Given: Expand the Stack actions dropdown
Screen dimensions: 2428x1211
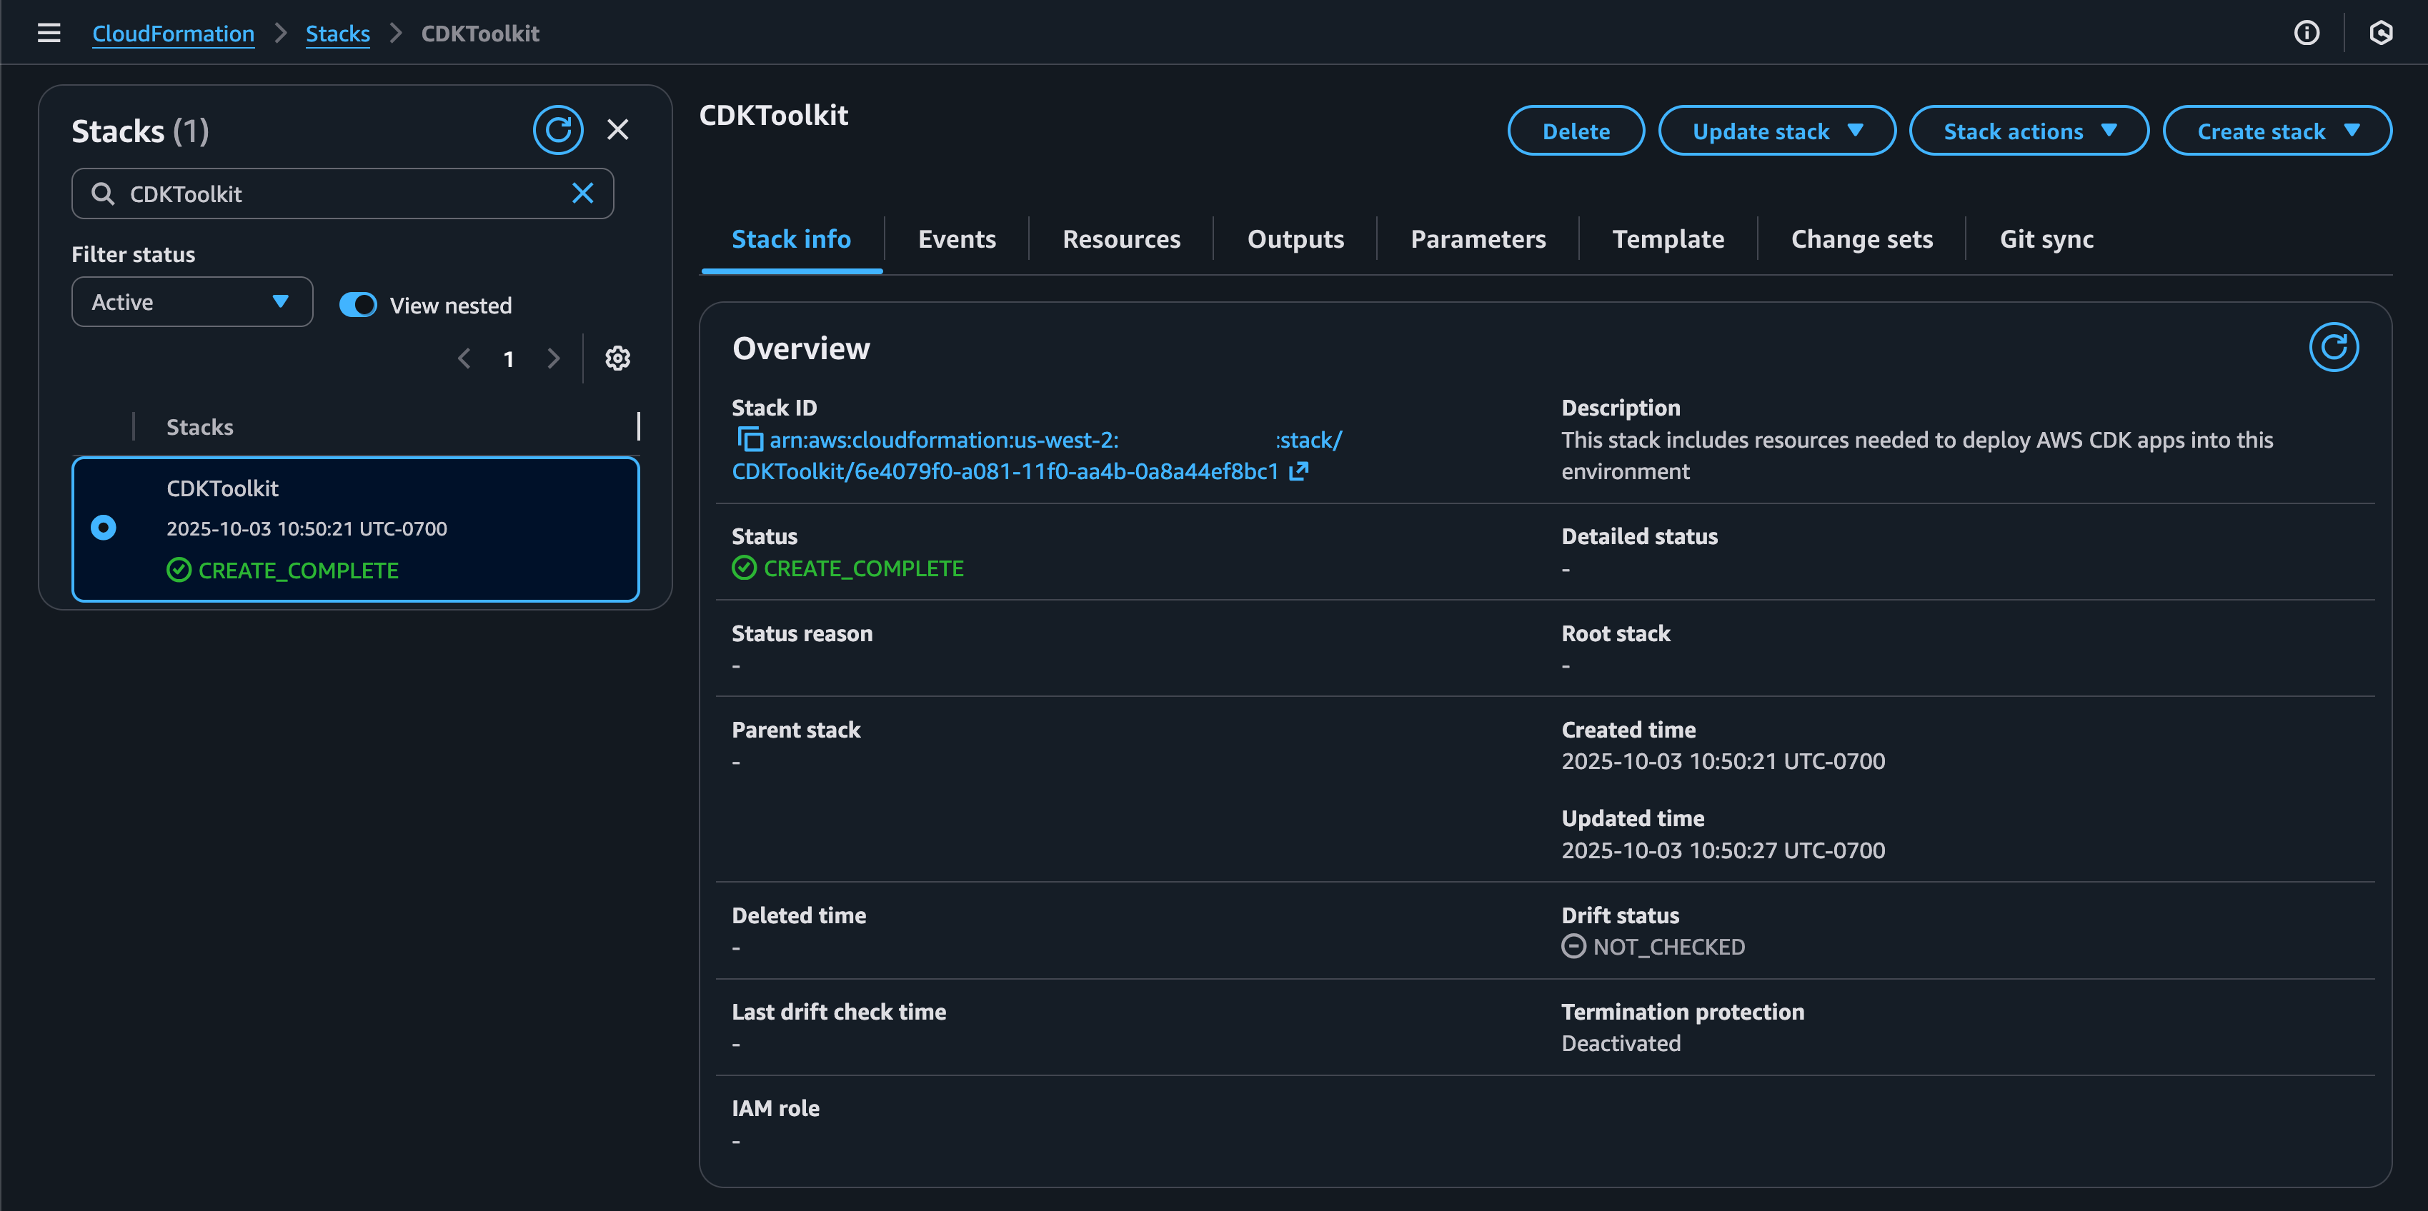Looking at the screenshot, I should click(2029, 130).
